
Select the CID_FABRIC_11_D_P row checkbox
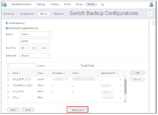click(8, 86)
